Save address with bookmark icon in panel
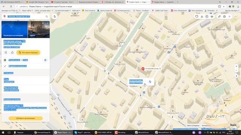 (6, 52)
